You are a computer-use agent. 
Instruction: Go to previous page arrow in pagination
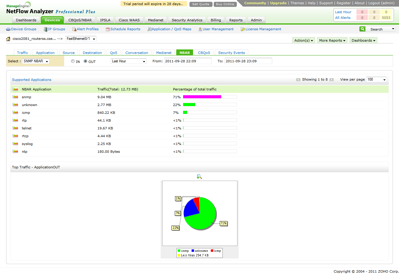pyautogui.click(x=298, y=80)
